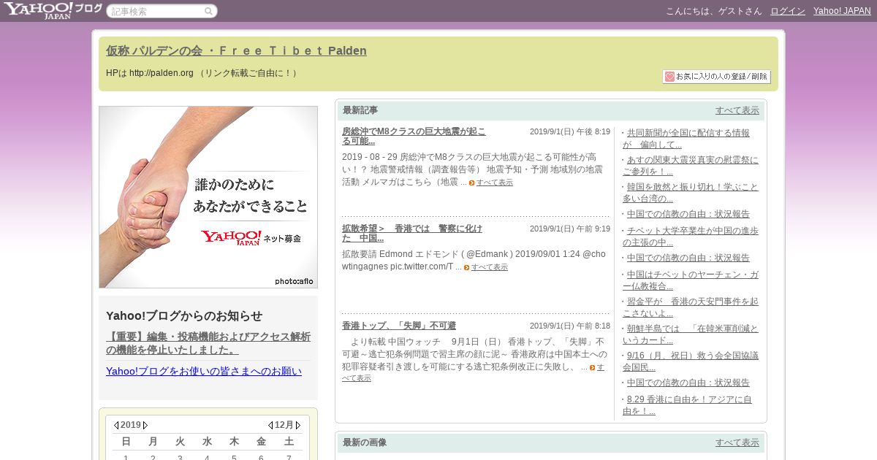The width and height of the screenshot is (877, 460).
Task: Open 韓国を敢然と振り切れ！ link
Action: [691, 193]
